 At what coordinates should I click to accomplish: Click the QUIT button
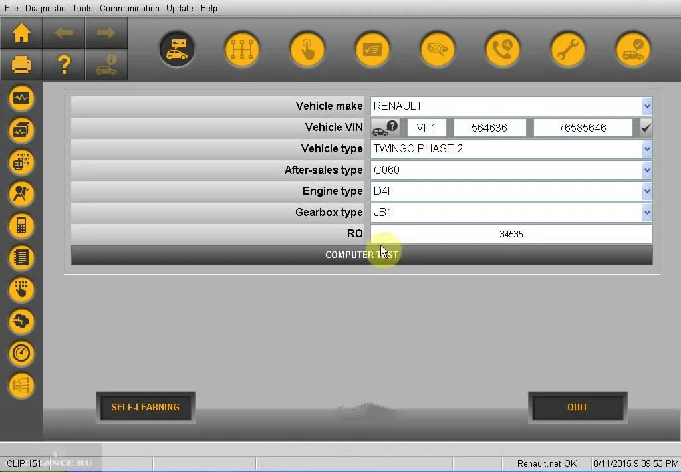(577, 408)
